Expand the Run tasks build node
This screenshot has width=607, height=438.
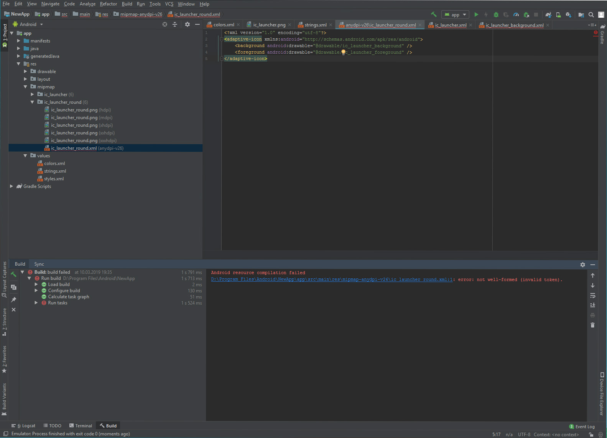point(36,303)
